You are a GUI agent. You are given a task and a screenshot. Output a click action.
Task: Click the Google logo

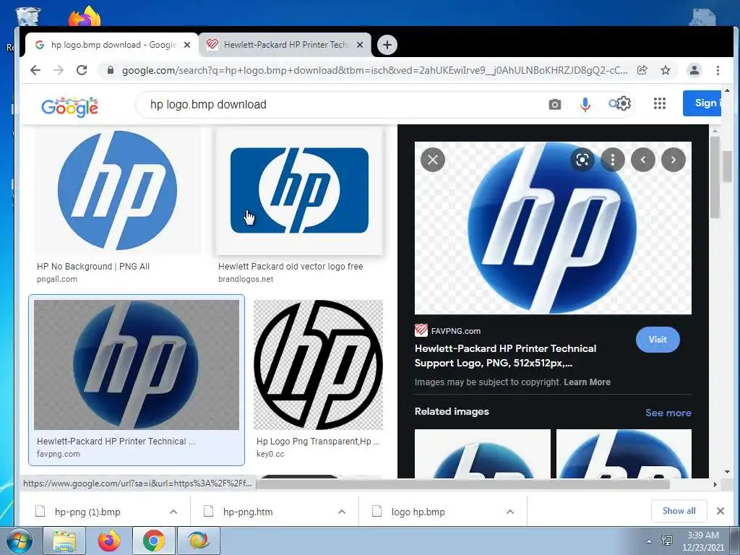click(70, 107)
